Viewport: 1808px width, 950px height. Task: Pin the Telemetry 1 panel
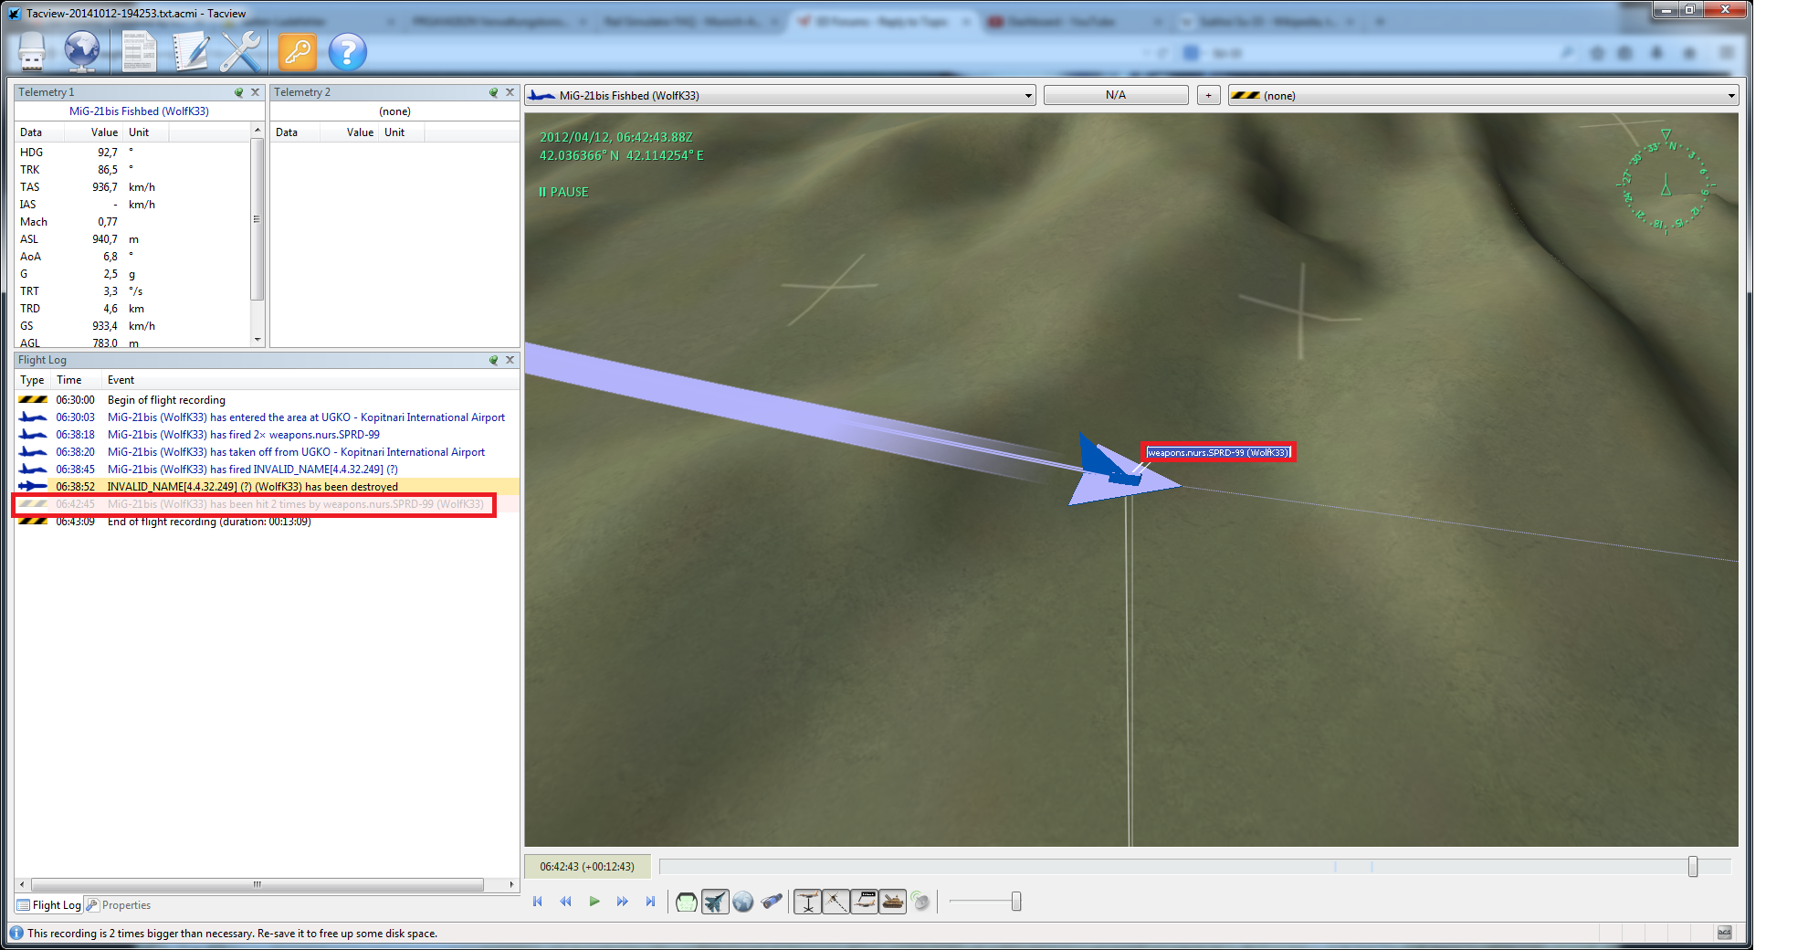click(239, 92)
